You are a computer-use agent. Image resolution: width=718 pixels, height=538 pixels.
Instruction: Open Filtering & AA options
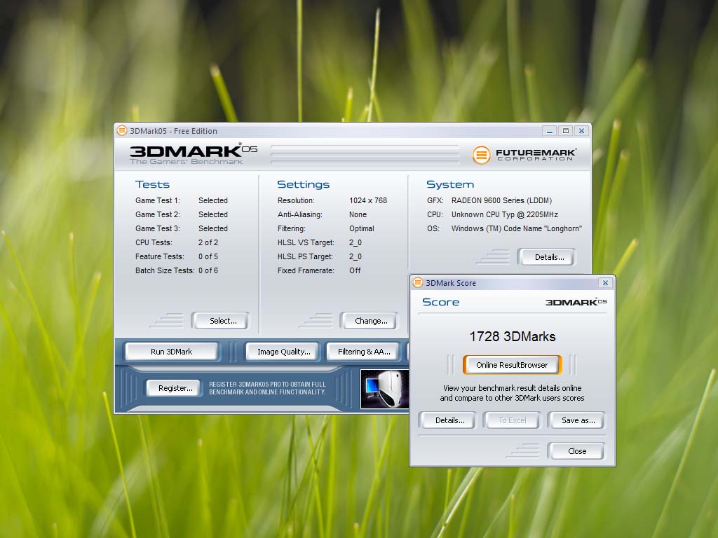click(x=362, y=352)
